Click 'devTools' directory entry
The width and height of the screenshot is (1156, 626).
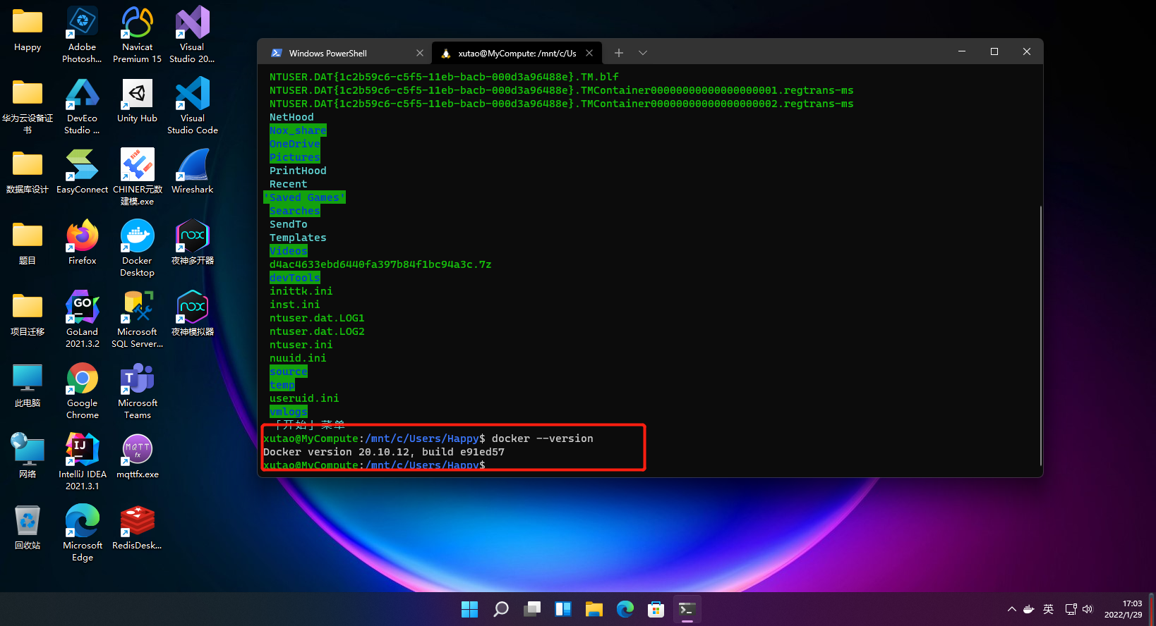pyautogui.click(x=294, y=278)
